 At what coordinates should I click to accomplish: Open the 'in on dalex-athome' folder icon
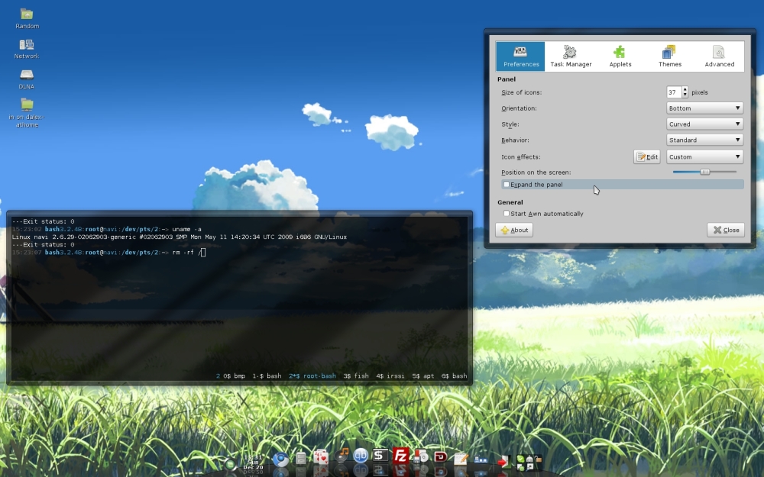pyautogui.click(x=27, y=113)
